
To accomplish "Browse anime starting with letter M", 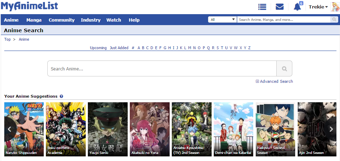I will click(x=190, y=48).
